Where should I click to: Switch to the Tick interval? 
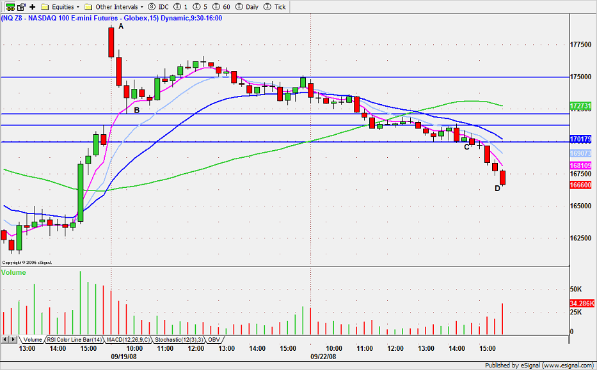(x=275, y=7)
